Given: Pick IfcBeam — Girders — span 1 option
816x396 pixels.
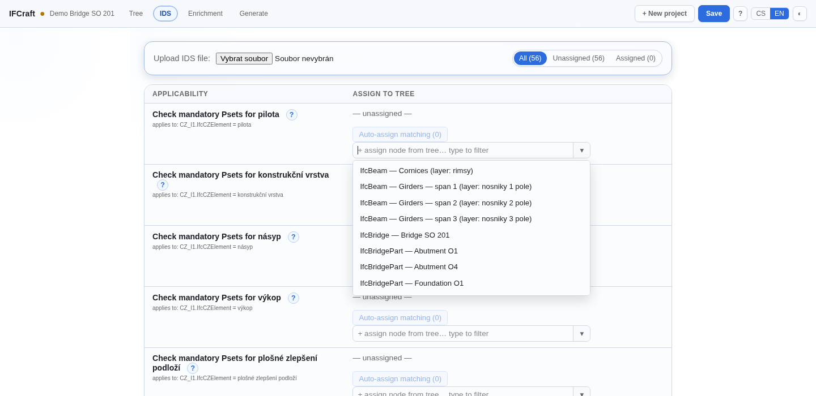Looking at the screenshot, I should click(x=471, y=187).
